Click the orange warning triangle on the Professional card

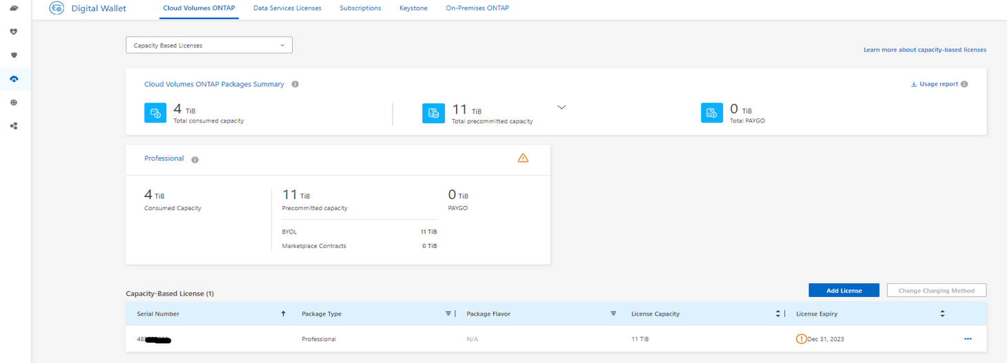pyautogui.click(x=523, y=158)
